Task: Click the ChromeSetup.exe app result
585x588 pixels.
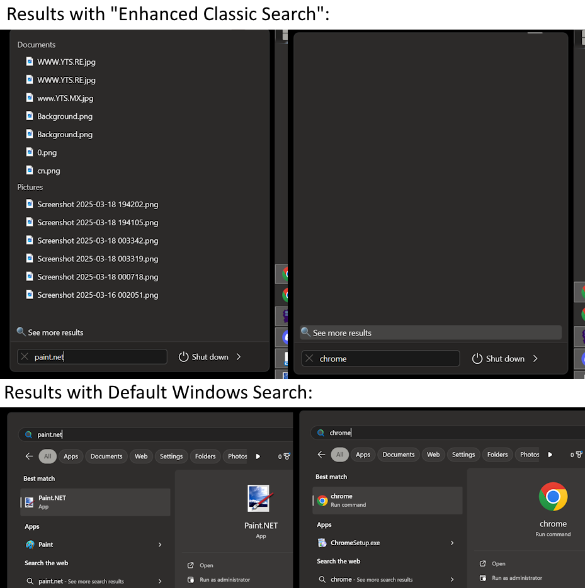Action: 387,543
